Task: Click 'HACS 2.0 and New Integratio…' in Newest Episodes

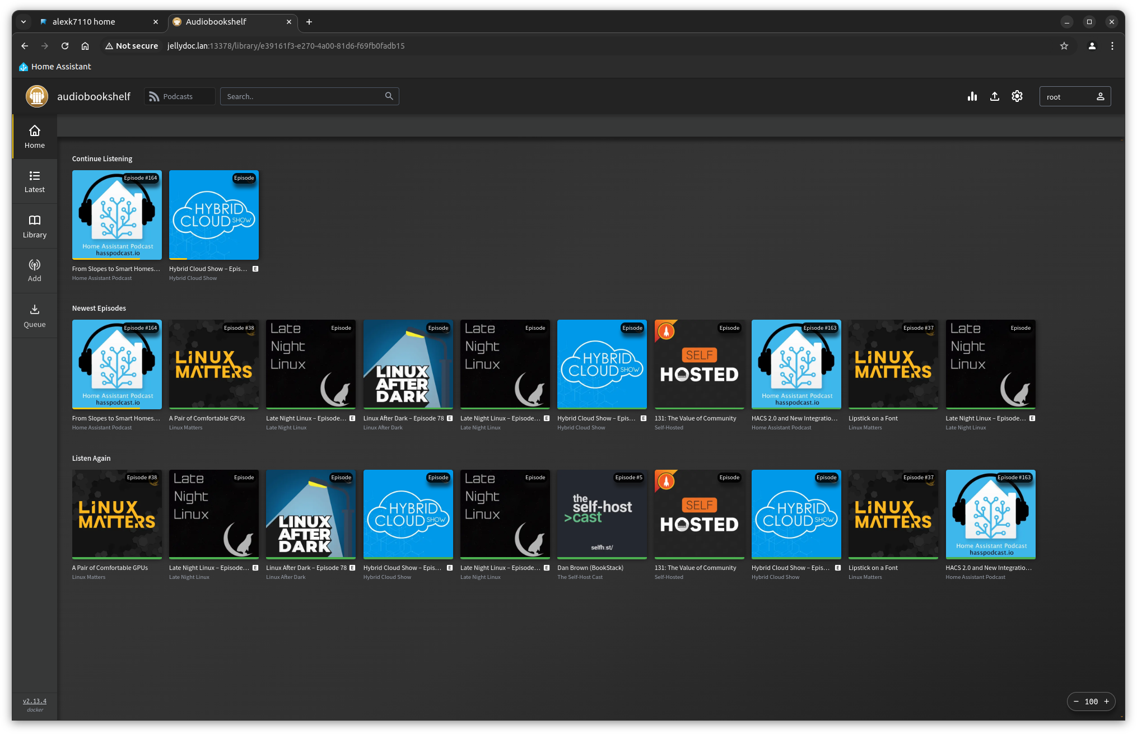Action: pyautogui.click(x=794, y=418)
